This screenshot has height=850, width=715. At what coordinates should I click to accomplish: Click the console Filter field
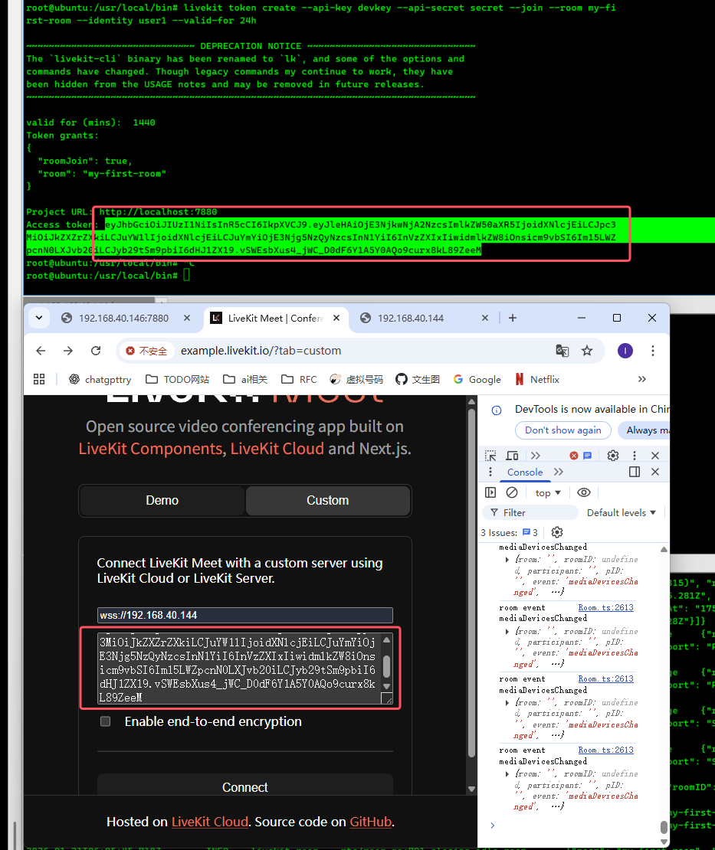(530, 513)
